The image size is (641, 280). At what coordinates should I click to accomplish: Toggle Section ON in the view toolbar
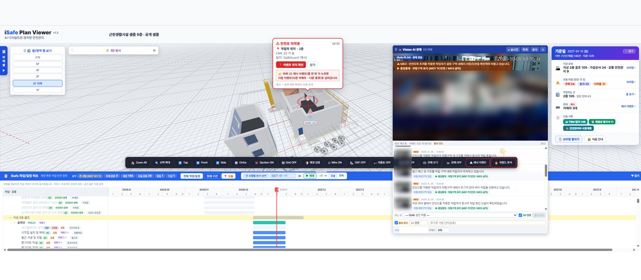264,163
